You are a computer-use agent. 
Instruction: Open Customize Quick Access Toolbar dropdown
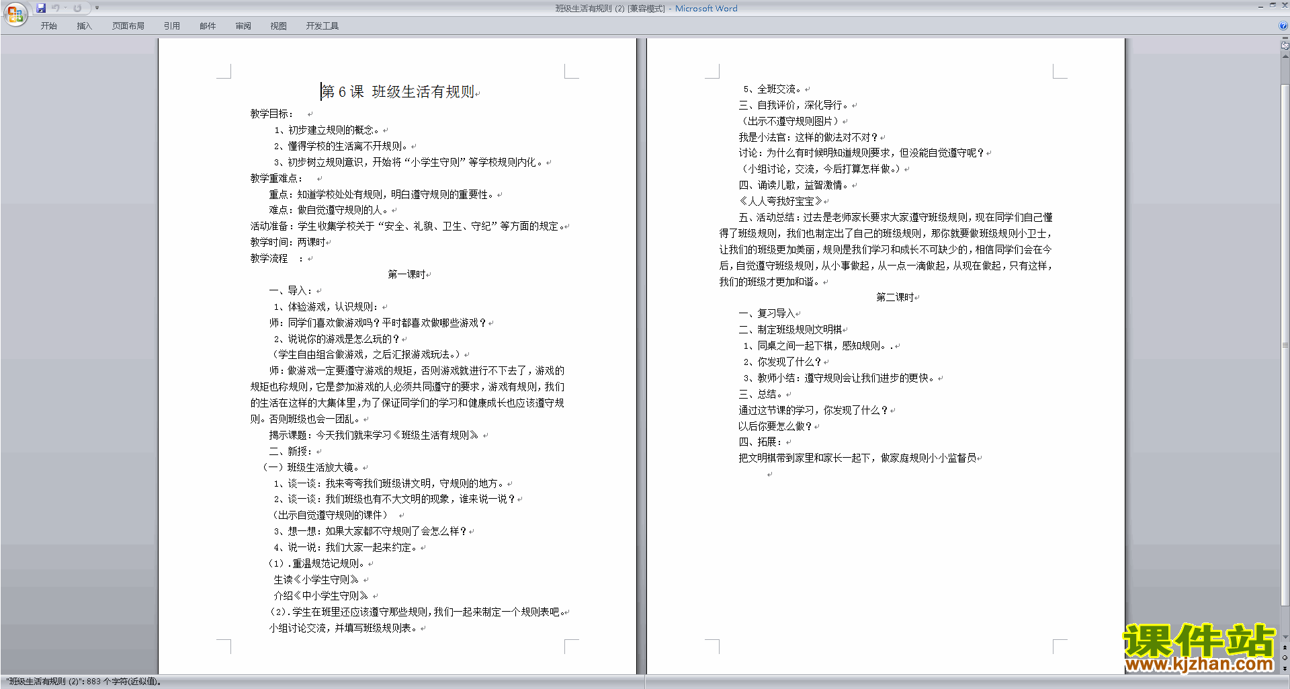pos(97,8)
